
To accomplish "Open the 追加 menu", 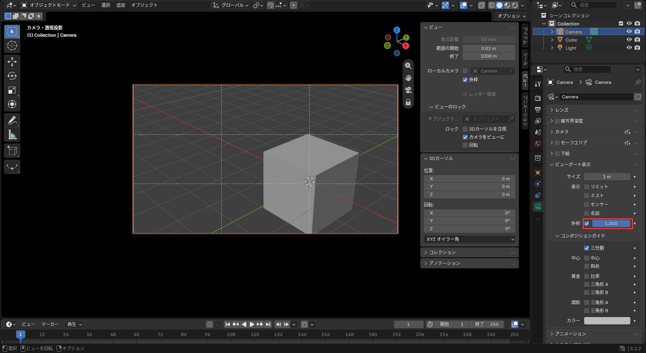I will 121,5.
